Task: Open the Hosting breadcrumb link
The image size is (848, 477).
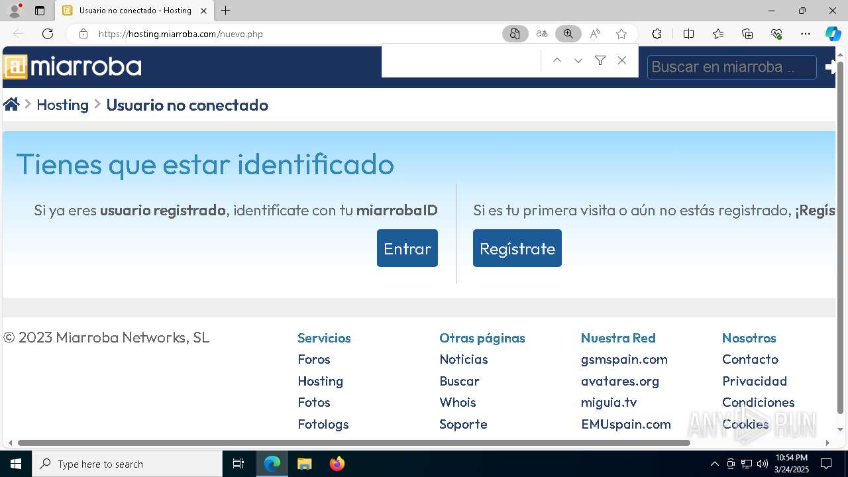Action: pos(62,105)
